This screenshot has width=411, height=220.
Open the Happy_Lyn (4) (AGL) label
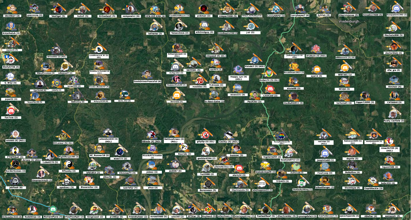pyautogui.click(x=239, y=78)
